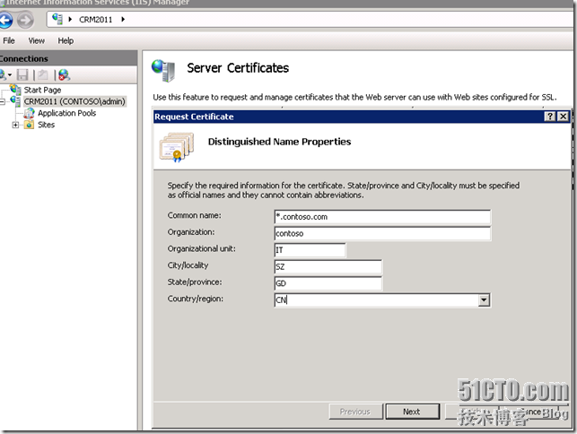The height and width of the screenshot is (434, 577).
Task: Click the Up one level toolbar icon
Action: click(43, 75)
